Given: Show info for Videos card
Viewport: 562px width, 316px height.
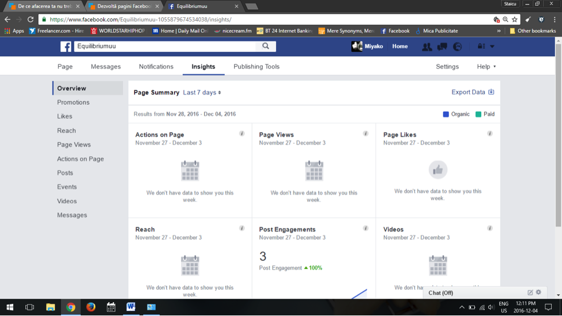Looking at the screenshot, I should (489, 228).
